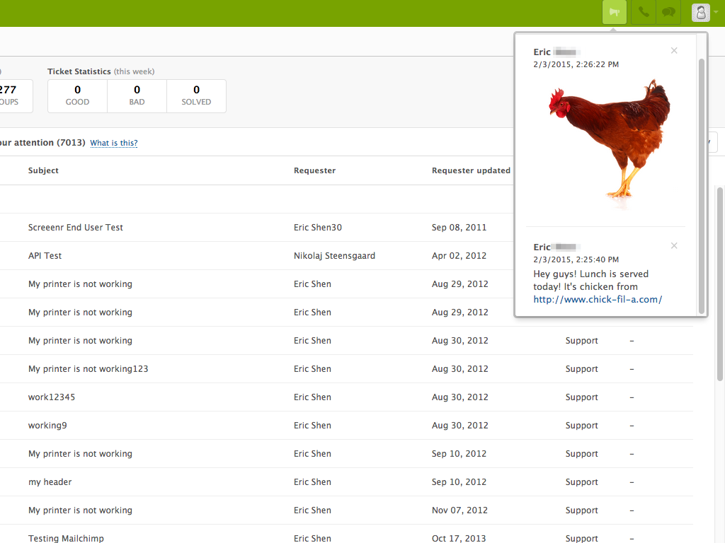Screen dimensions: 725x543
Task: Click the user avatar icon
Action: tap(700, 12)
